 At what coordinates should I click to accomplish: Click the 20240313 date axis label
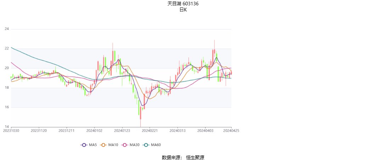[x=178, y=131]
